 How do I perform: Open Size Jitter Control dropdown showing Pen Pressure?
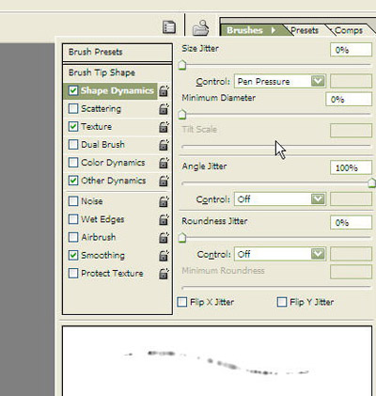280,81
